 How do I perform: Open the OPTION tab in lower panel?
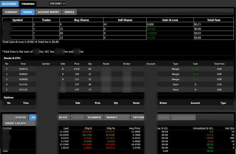point(137,117)
